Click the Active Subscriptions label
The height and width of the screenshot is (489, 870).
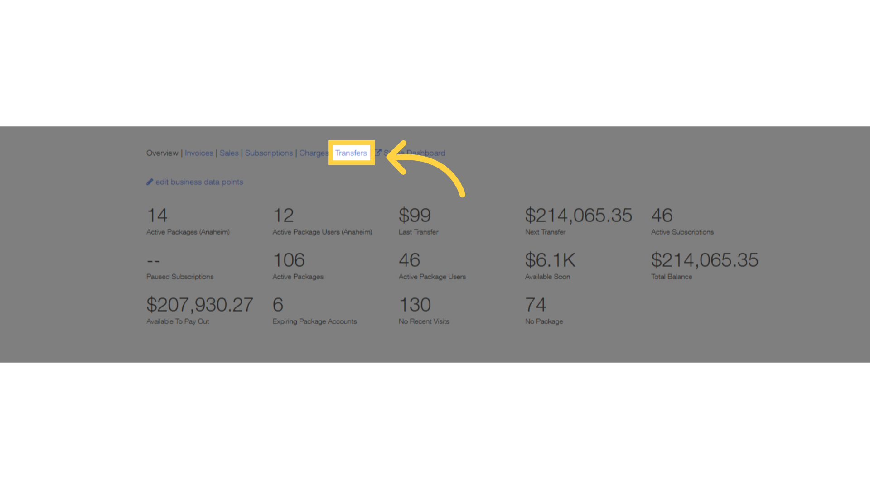(x=682, y=232)
